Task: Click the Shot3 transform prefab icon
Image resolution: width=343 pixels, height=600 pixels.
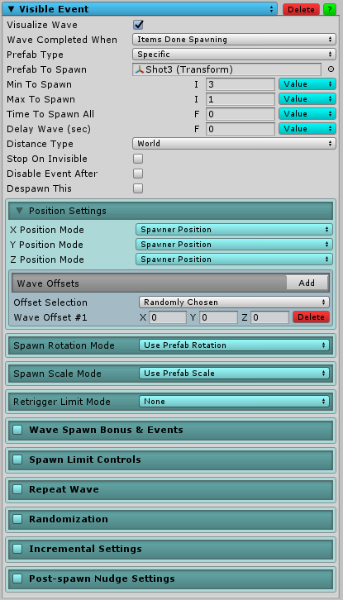Action: tap(140, 69)
